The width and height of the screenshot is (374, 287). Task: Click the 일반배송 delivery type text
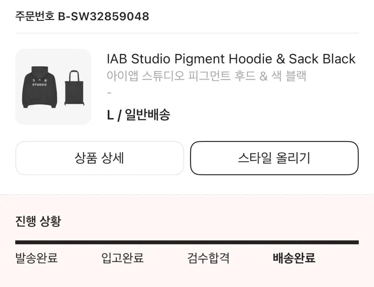[147, 115]
